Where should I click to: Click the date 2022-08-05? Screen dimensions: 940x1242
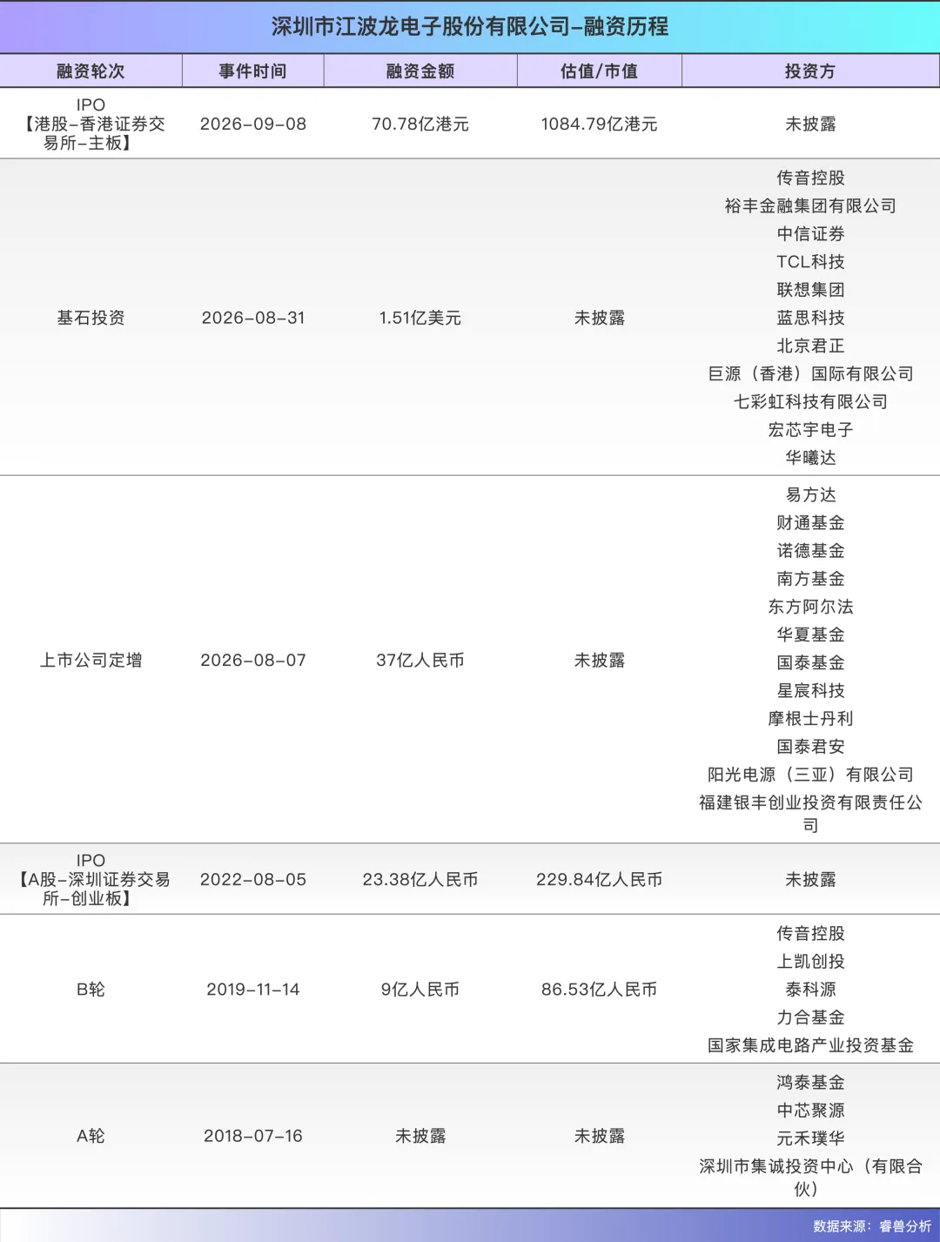[253, 879]
